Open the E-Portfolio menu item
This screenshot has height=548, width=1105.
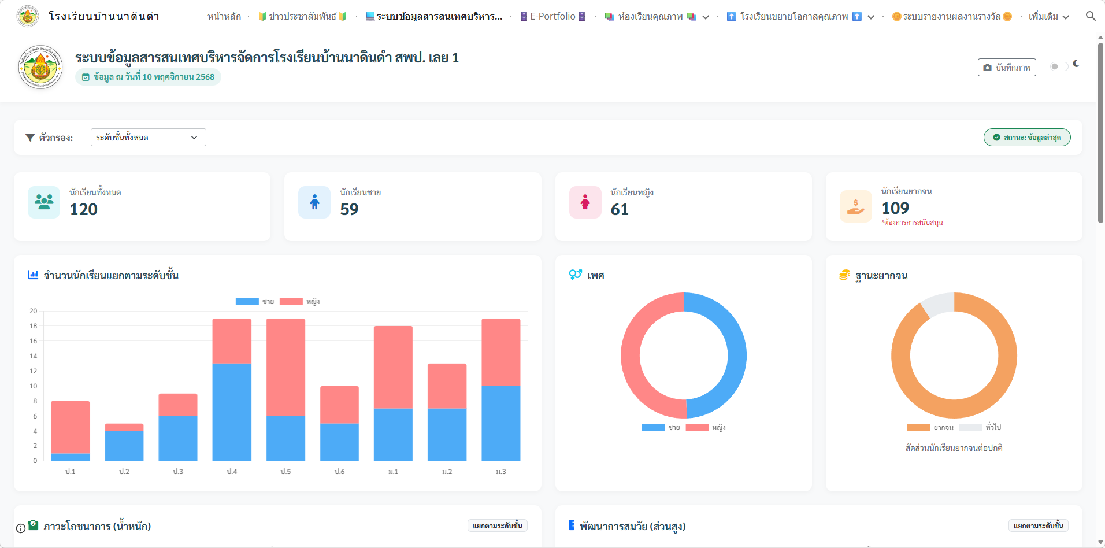(552, 17)
